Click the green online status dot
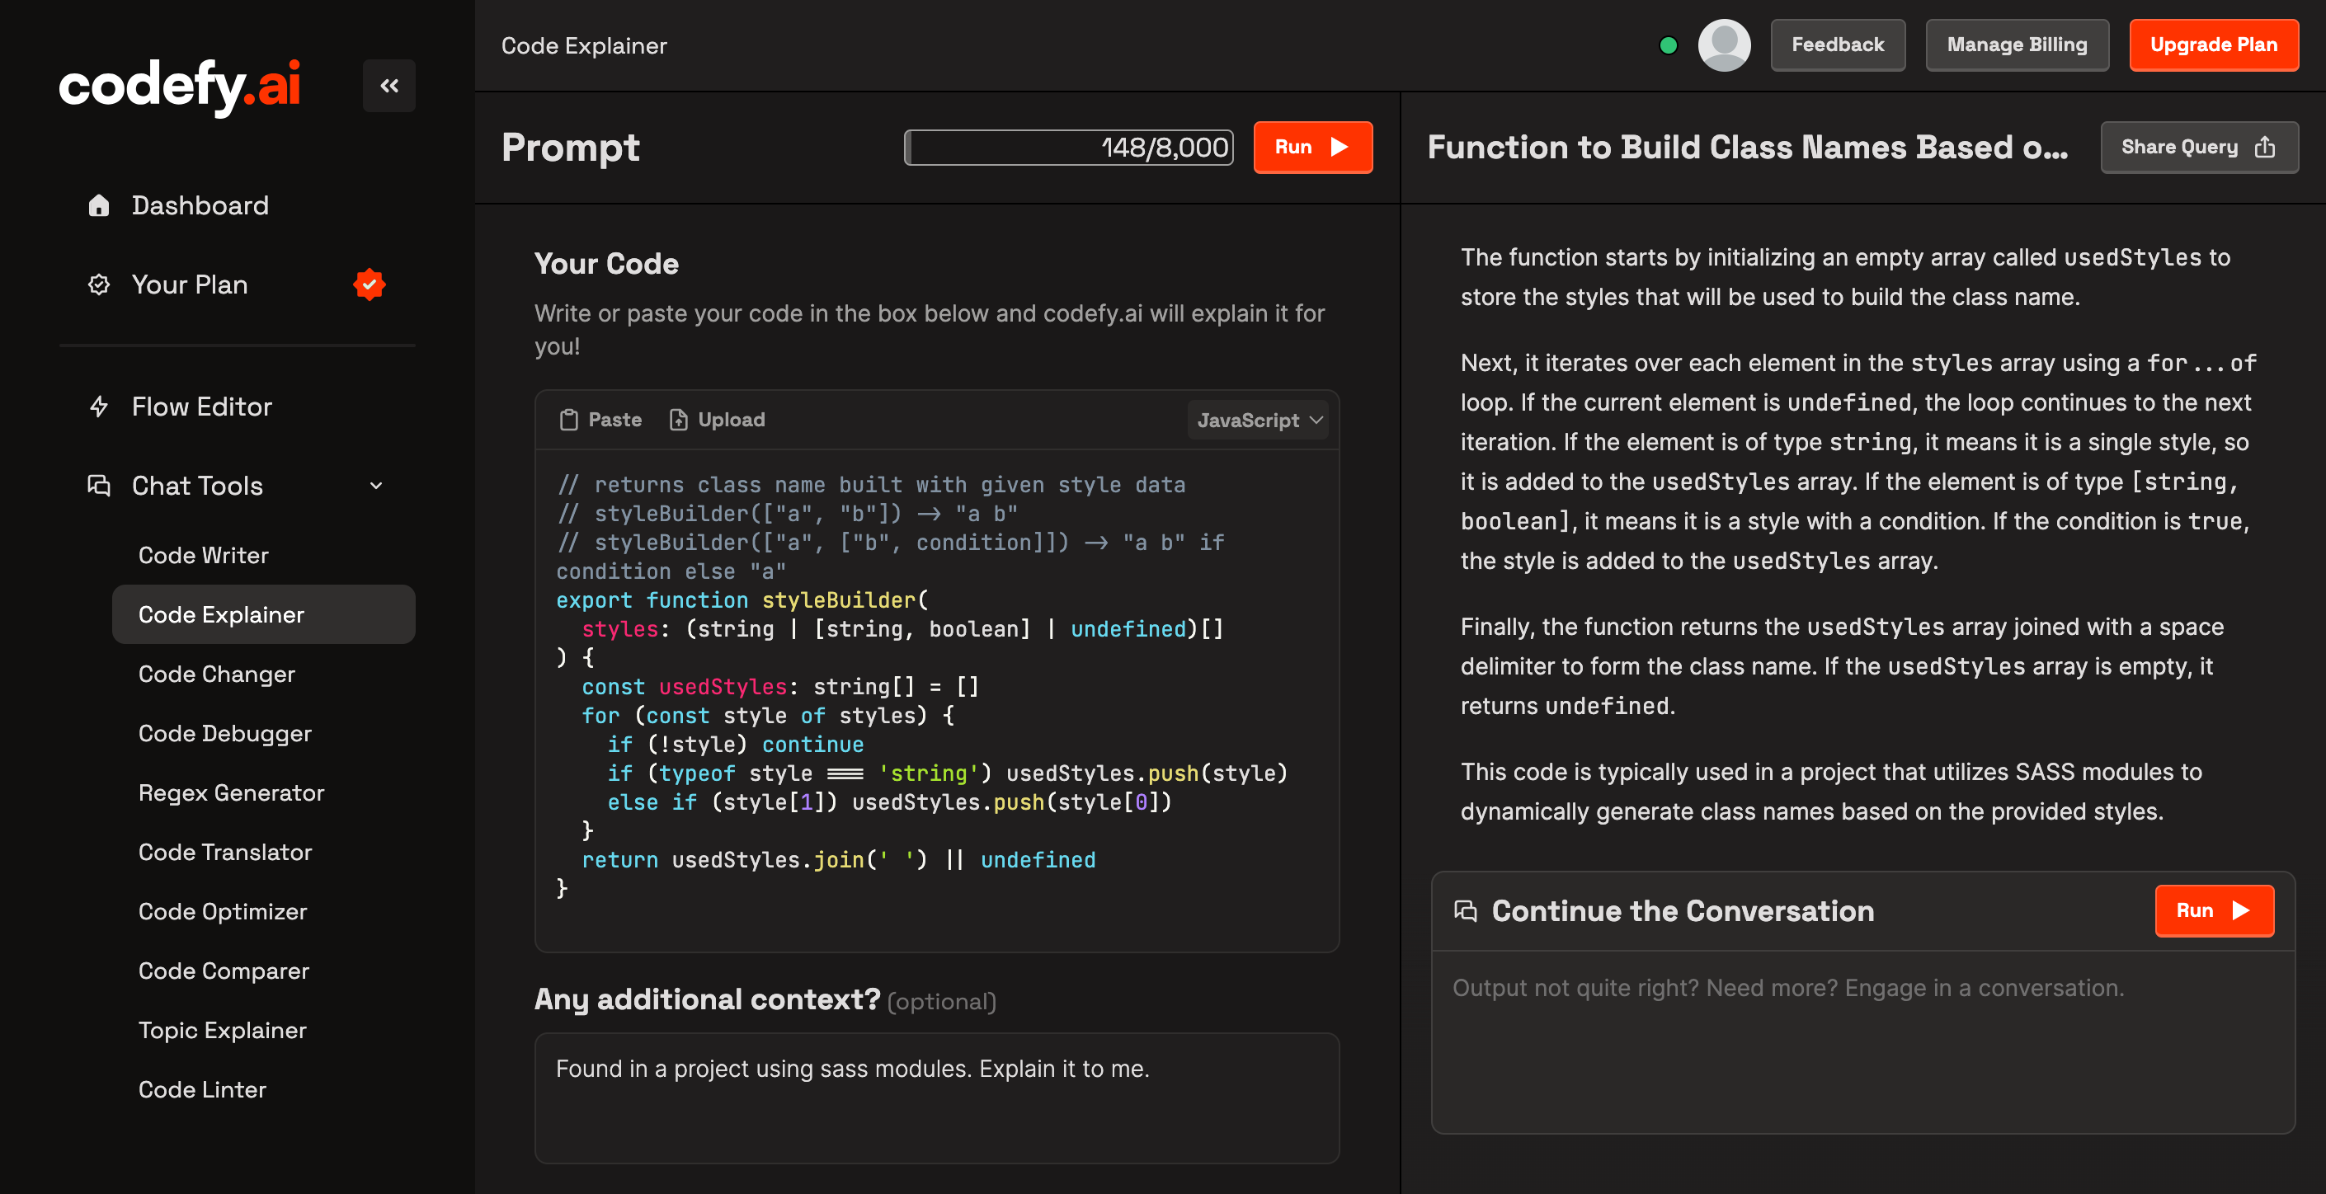 [x=1669, y=45]
